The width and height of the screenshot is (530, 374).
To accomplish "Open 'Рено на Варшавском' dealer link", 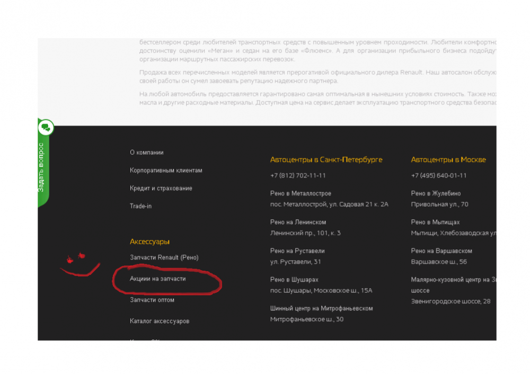I will pos(441,251).
